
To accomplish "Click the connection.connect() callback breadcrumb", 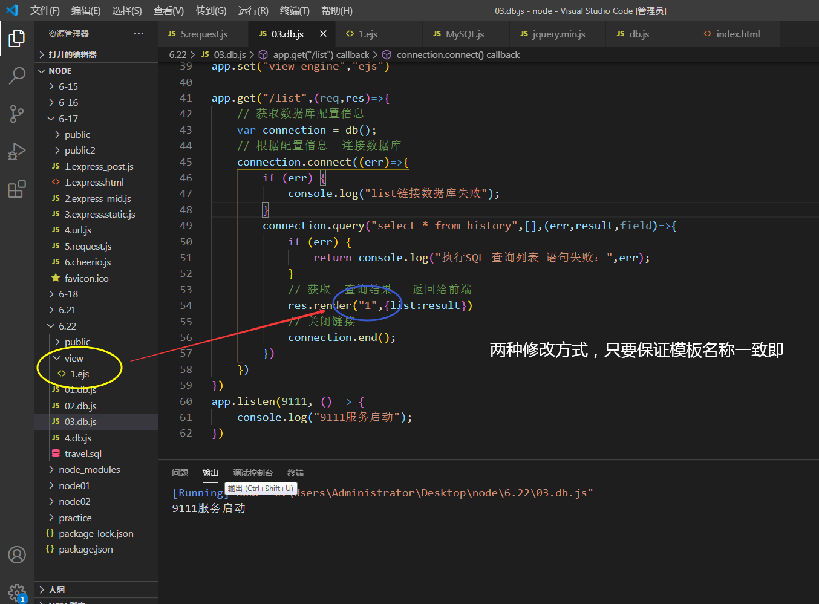I will [458, 54].
